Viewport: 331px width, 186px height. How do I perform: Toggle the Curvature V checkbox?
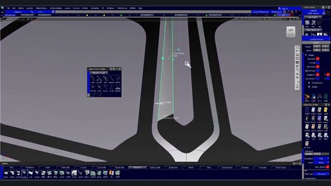328,79
